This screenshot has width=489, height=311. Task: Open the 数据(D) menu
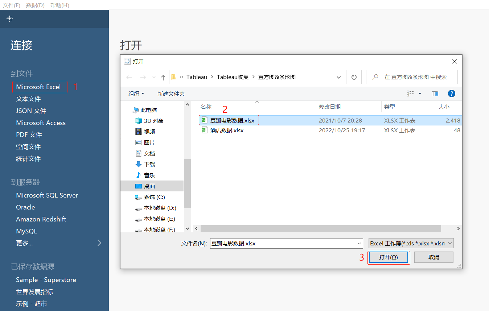[35, 5]
